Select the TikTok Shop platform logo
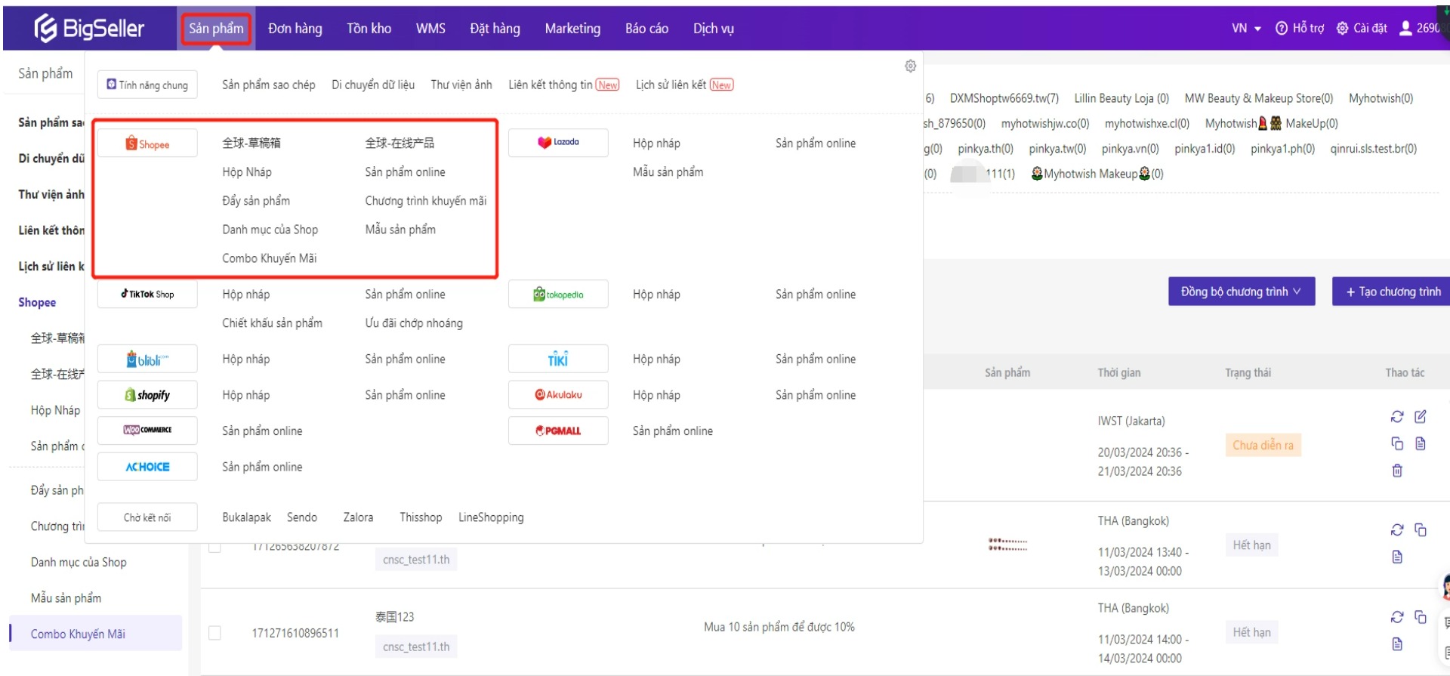The height and width of the screenshot is (676, 1450). (147, 294)
